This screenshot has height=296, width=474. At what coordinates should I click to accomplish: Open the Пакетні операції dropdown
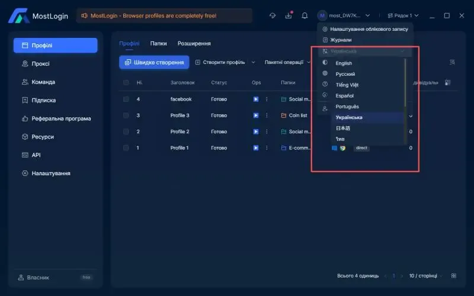pyautogui.click(x=287, y=62)
